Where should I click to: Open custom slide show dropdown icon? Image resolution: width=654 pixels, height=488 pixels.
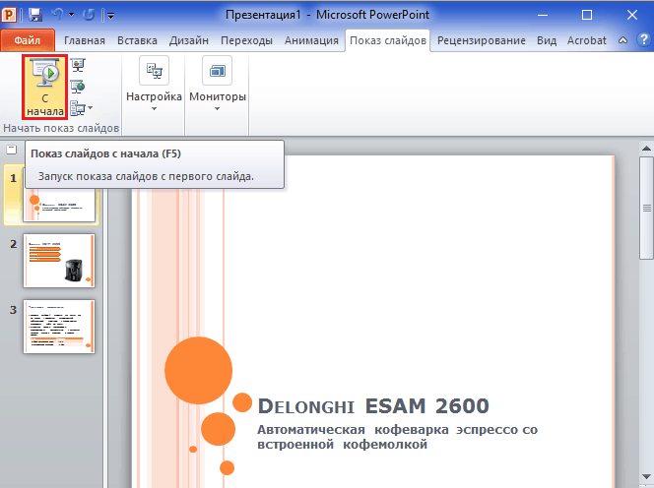click(82, 108)
